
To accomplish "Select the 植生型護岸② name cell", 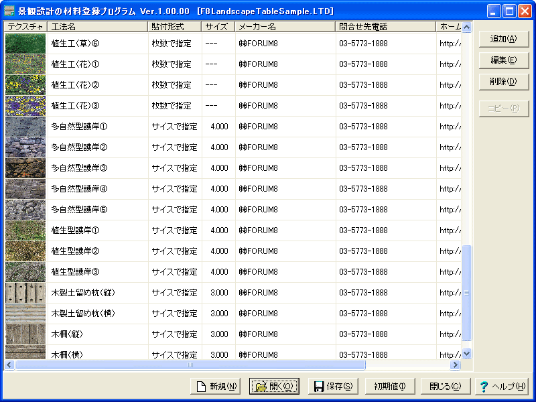I will [x=98, y=251].
